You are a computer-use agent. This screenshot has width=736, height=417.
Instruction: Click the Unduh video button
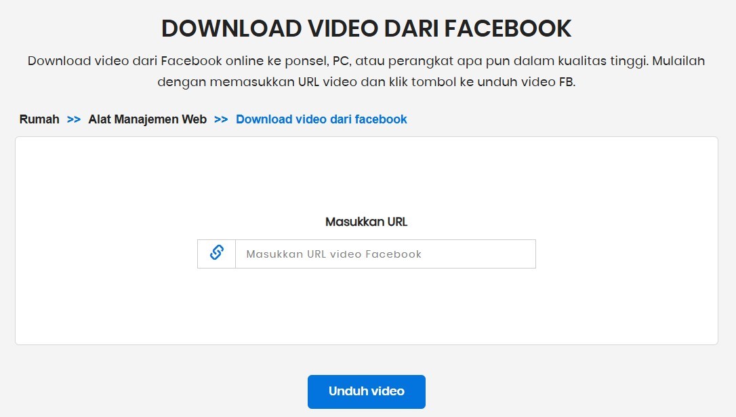pyautogui.click(x=367, y=392)
